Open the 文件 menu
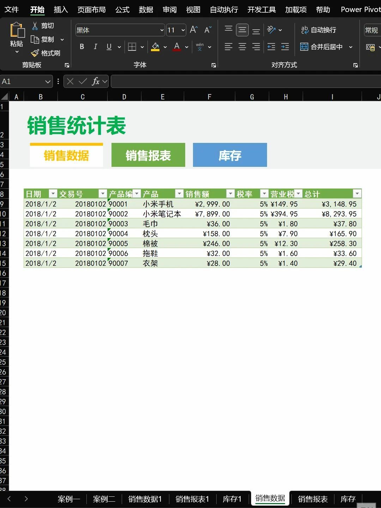The height and width of the screenshot is (508, 381). (x=12, y=10)
